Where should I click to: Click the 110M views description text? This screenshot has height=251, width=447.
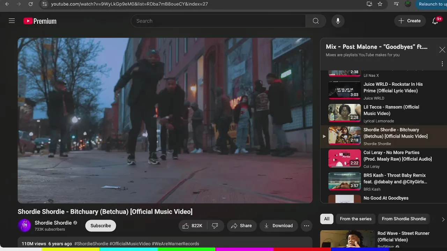coord(34,244)
